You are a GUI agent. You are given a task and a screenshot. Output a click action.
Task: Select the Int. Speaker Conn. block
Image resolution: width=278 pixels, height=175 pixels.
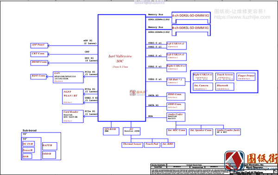point(201,132)
